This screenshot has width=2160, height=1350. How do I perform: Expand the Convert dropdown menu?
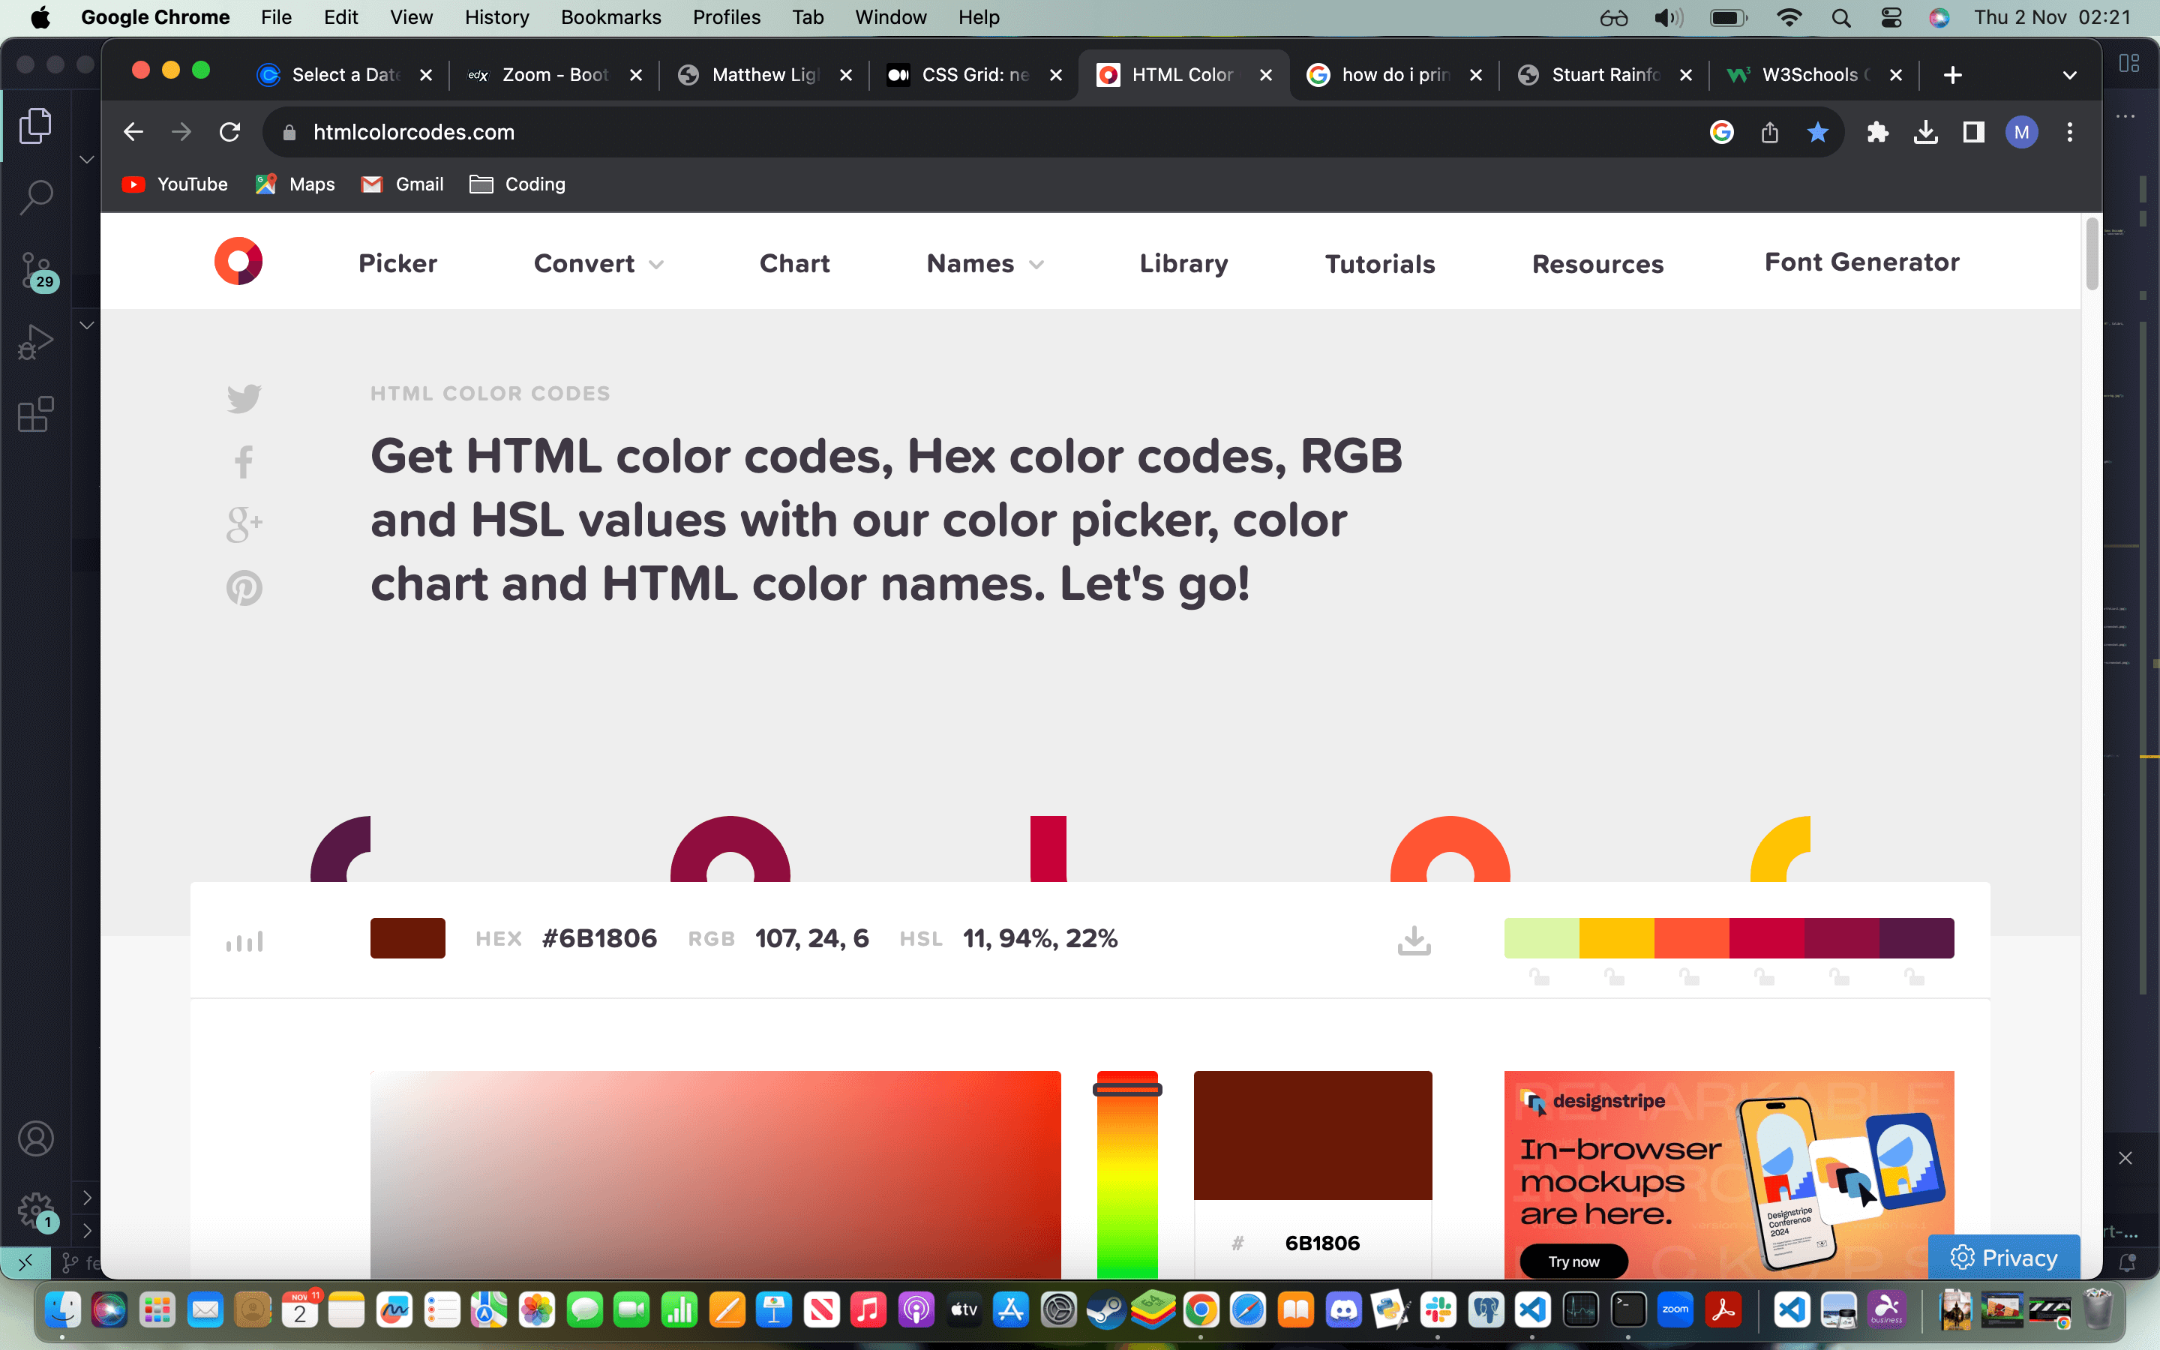tap(598, 263)
